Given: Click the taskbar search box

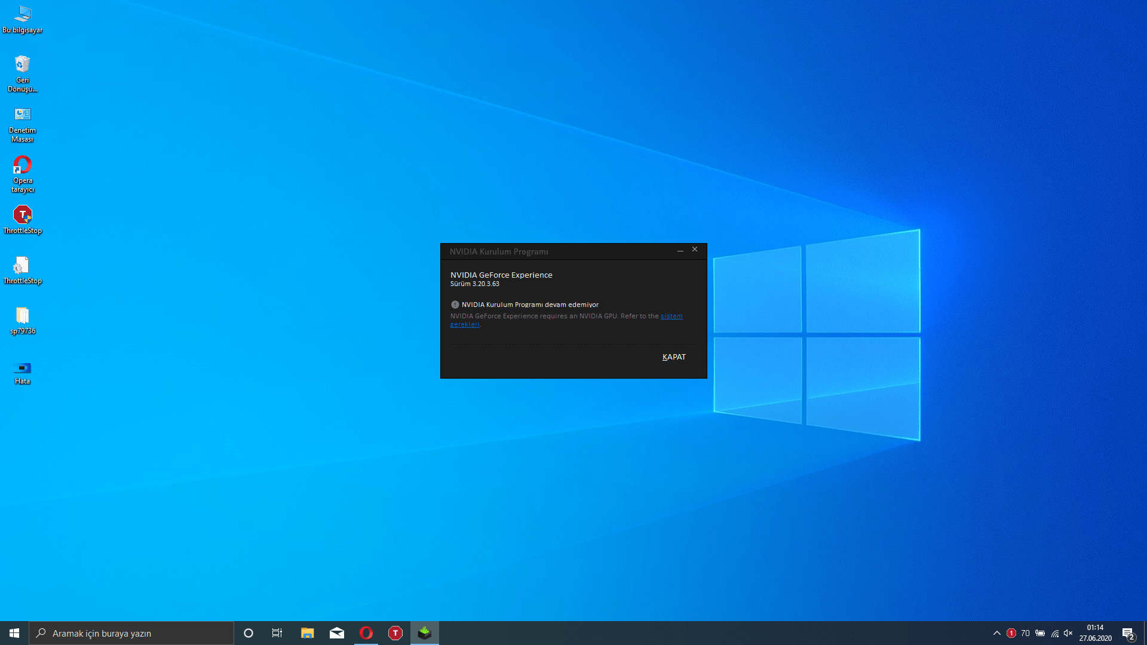Looking at the screenshot, I should coord(131,633).
